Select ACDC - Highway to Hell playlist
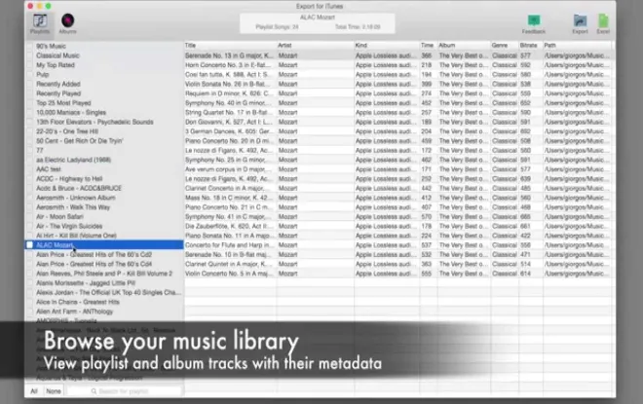Image resolution: width=643 pixels, height=404 pixels. coord(69,179)
